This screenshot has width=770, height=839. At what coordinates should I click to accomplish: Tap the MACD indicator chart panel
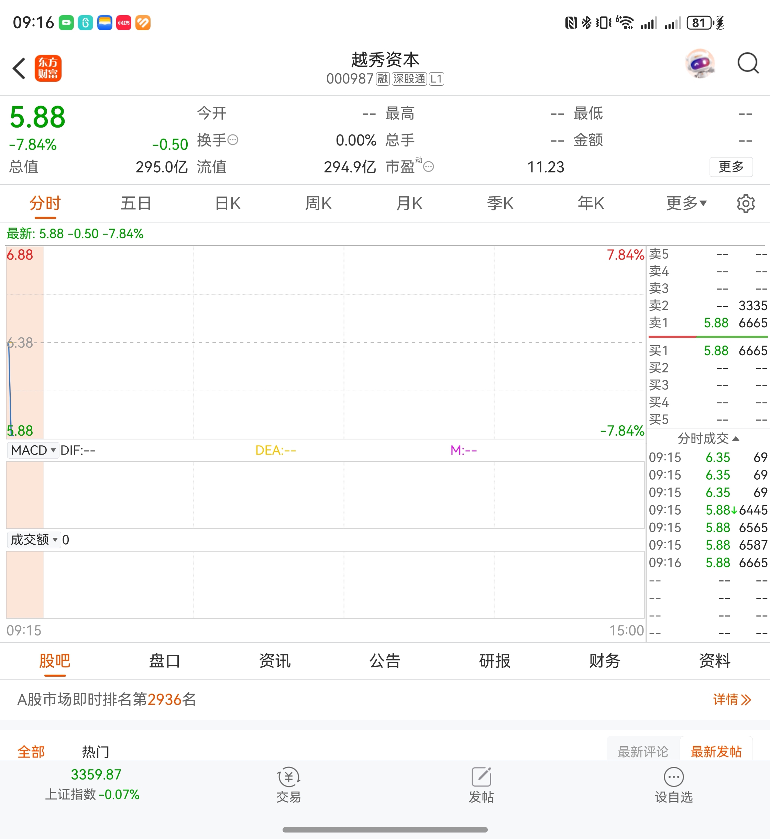tap(326, 495)
